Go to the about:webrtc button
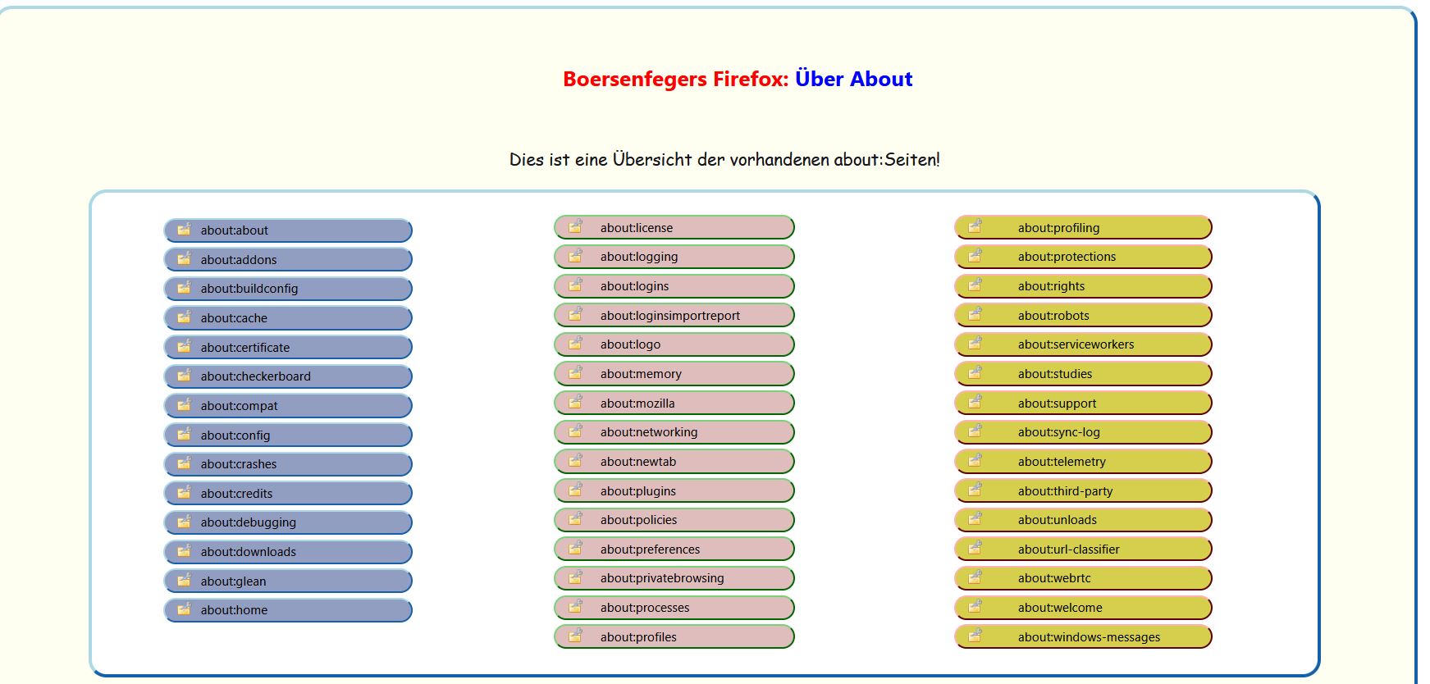 click(x=1083, y=578)
